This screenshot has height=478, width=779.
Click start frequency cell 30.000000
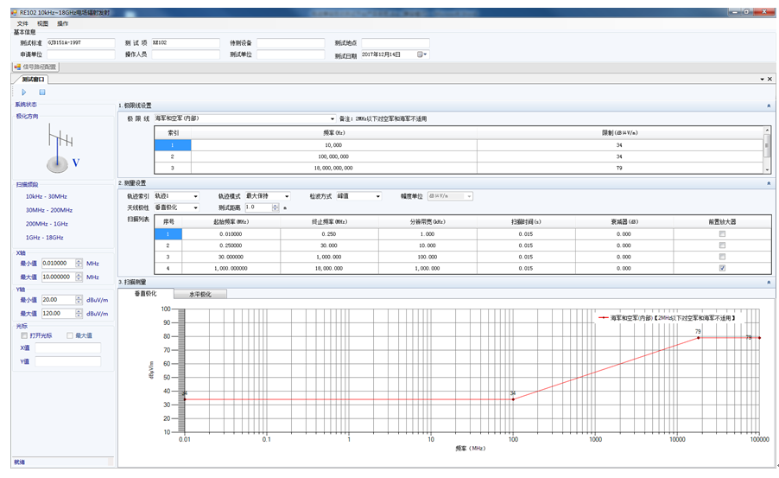coord(231,257)
